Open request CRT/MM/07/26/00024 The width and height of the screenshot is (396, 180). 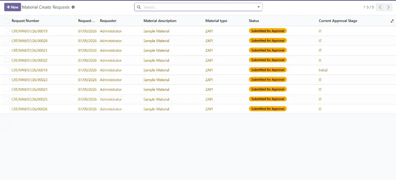[x=29, y=90]
